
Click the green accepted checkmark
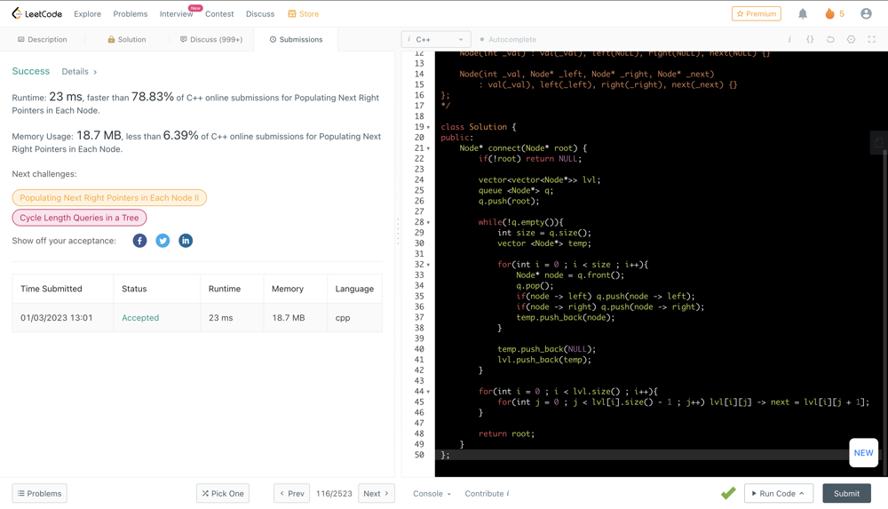(728, 493)
